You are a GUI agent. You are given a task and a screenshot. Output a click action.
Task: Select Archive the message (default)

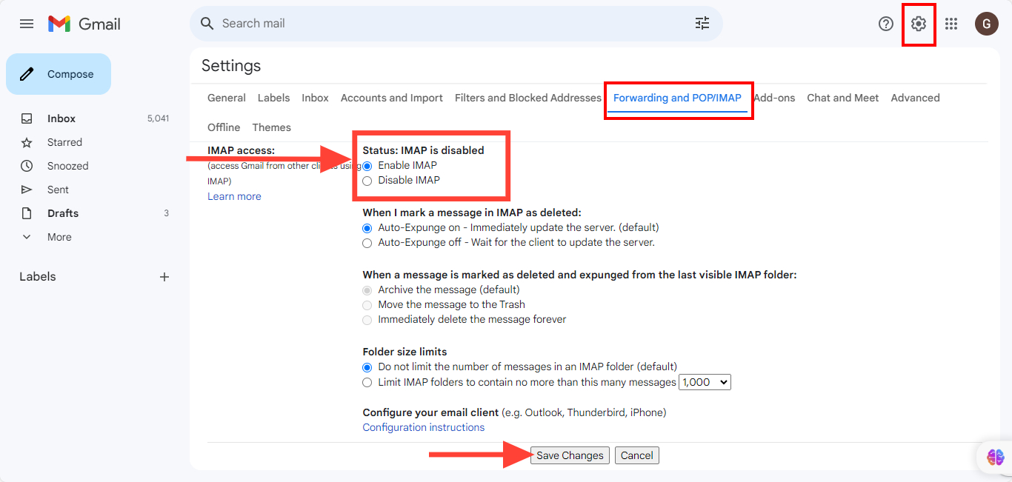367,290
